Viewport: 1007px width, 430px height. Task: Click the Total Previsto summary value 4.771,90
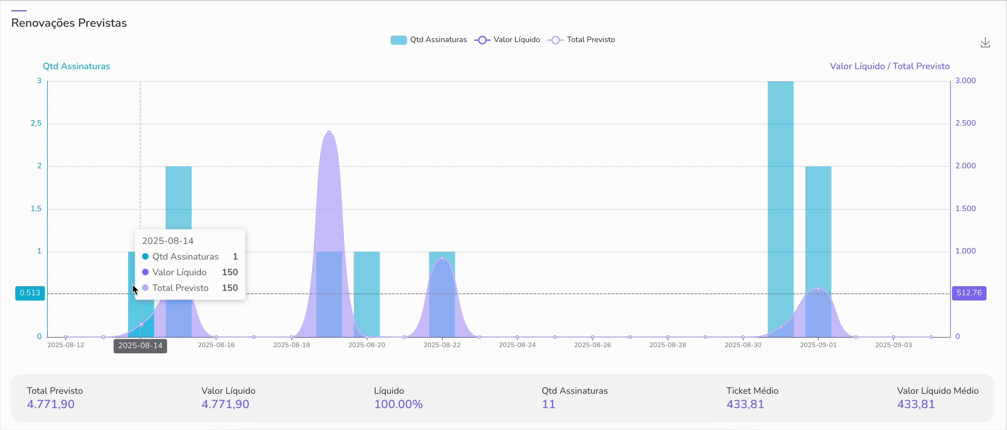coord(51,404)
